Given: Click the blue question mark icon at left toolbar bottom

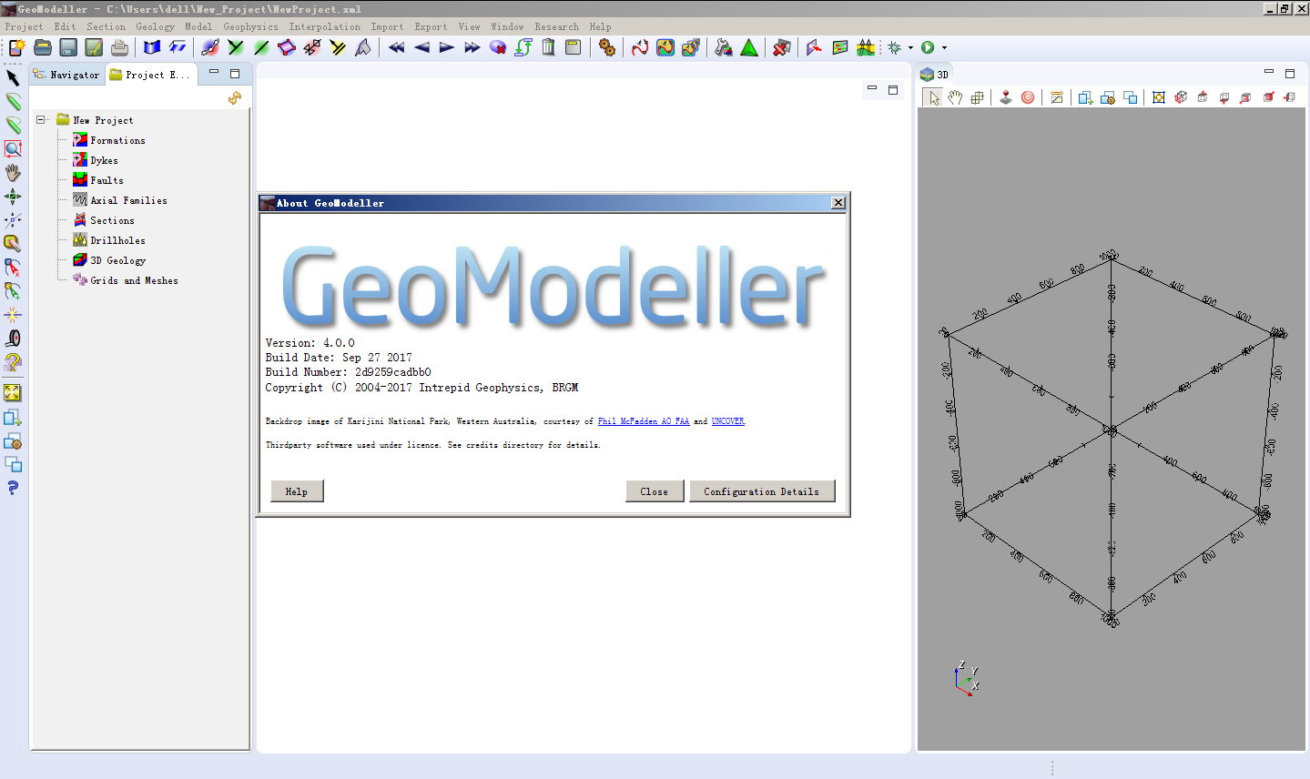Looking at the screenshot, I should [x=13, y=488].
